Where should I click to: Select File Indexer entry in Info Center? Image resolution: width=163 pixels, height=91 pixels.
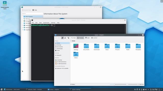(x=27, y=23)
